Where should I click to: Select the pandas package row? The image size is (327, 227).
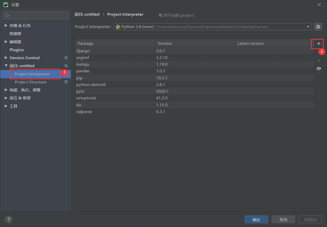coord(195,71)
